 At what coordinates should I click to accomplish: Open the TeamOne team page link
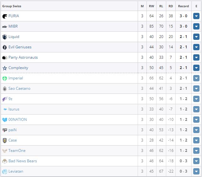pyautogui.click(x=17, y=151)
